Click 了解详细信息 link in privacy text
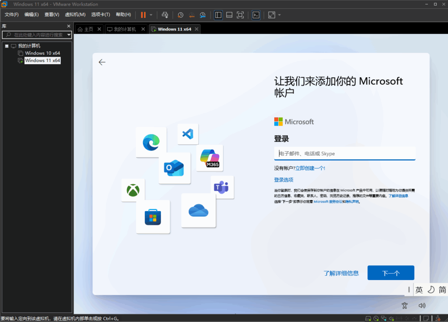The image size is (448, 322). tap(398, 196)
